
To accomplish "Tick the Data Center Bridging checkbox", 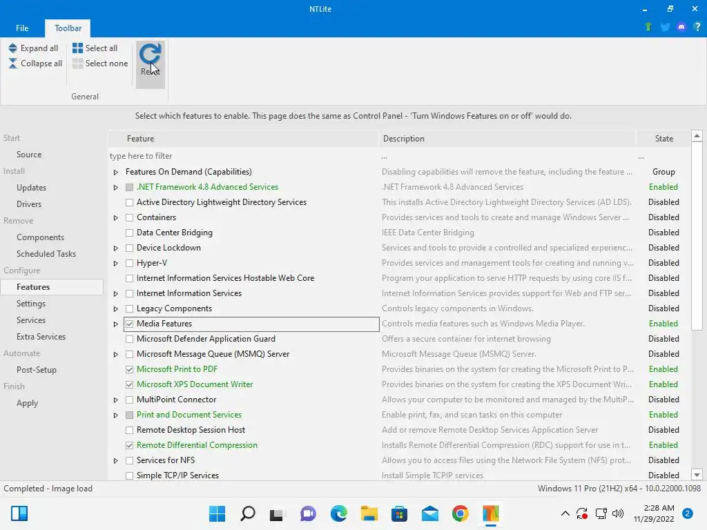I will [129, 233].
